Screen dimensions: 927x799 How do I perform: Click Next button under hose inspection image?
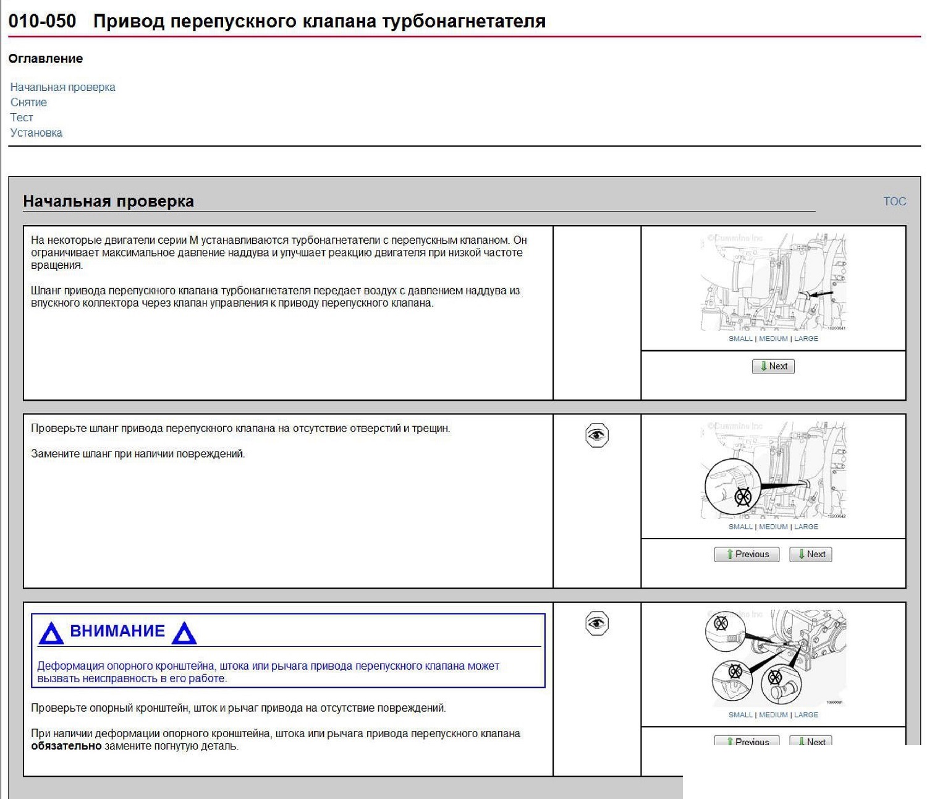pos(811,554)
